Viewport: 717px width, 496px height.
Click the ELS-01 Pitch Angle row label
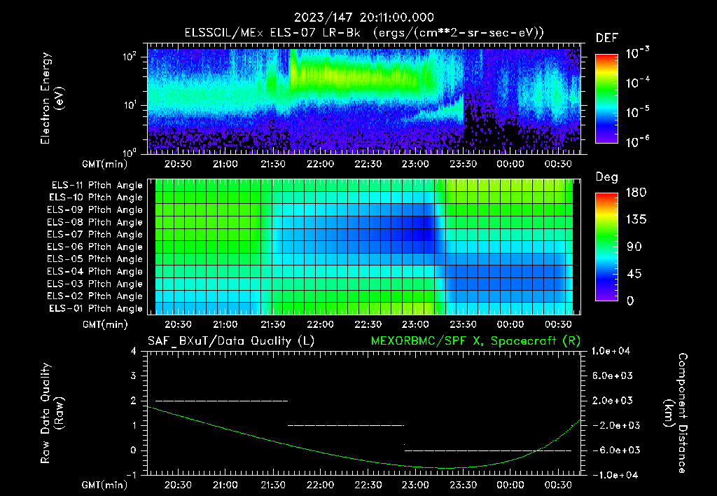(x=96, y=308)
